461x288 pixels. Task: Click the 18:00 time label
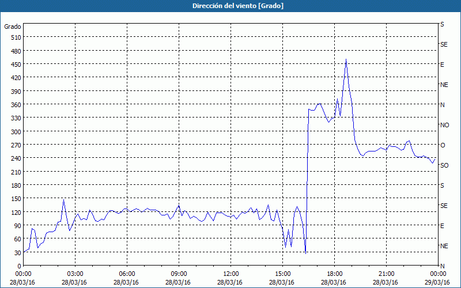pyautogui.click(x=334, y=274)
